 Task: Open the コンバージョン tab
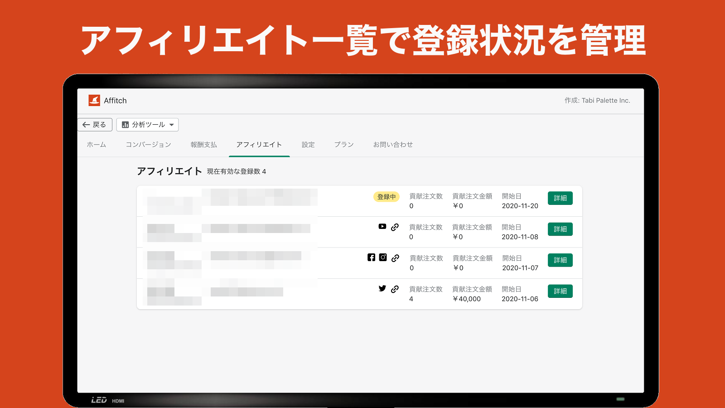pyautogui.click(x=148, y=144)
